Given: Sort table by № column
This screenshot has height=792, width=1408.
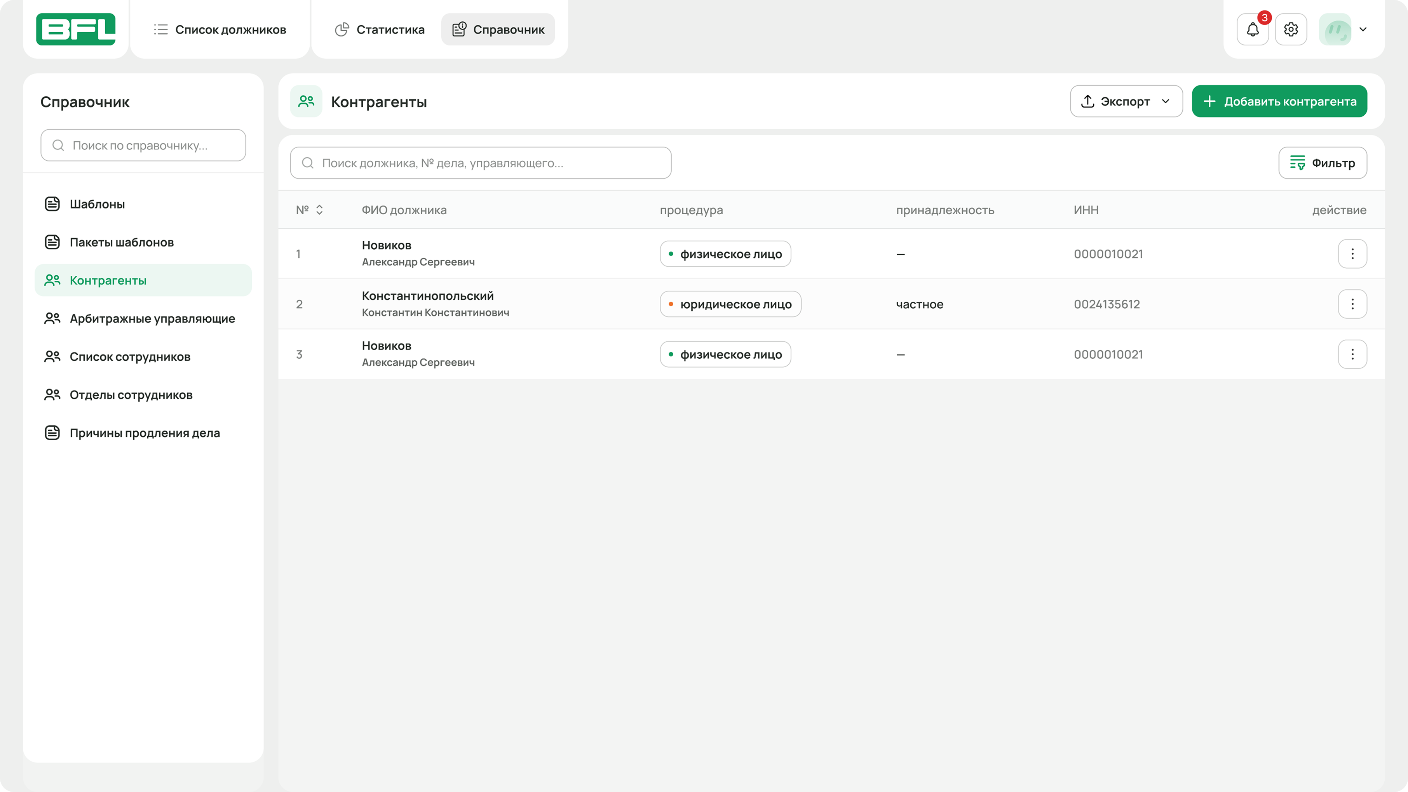Looking at the screenshot, I should click(x=319, y=210).
